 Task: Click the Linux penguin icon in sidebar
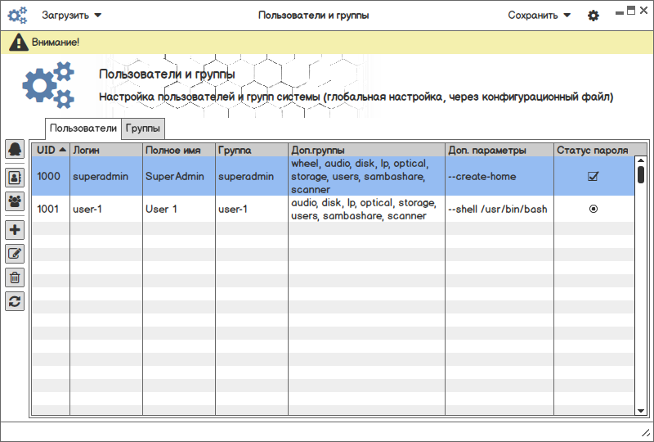(x=15, y=149)
